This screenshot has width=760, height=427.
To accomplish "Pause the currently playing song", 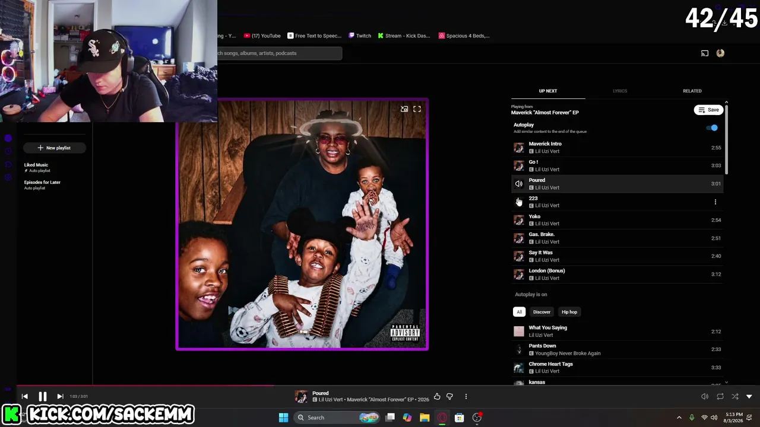I will pyautogui.click(x=43, y=396).
